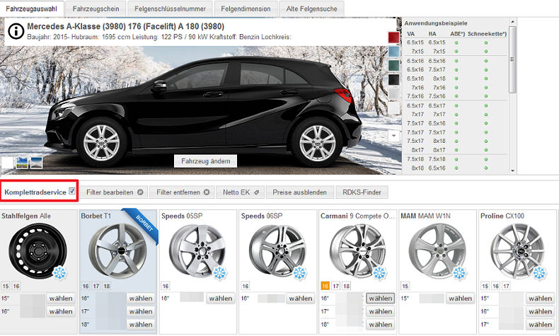The height and width of the screenshot is (336, 559).
Task: Select the white car color swatch
Action: click(x=393, y=108)
